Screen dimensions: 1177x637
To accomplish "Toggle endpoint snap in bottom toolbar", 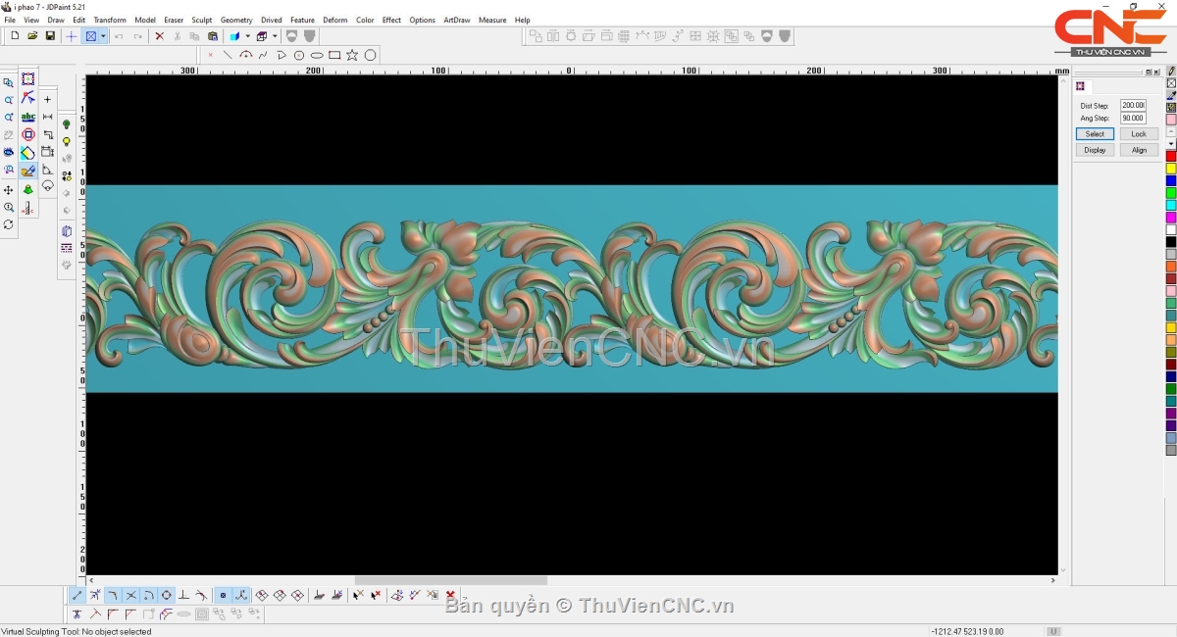I will coord(77,595).
